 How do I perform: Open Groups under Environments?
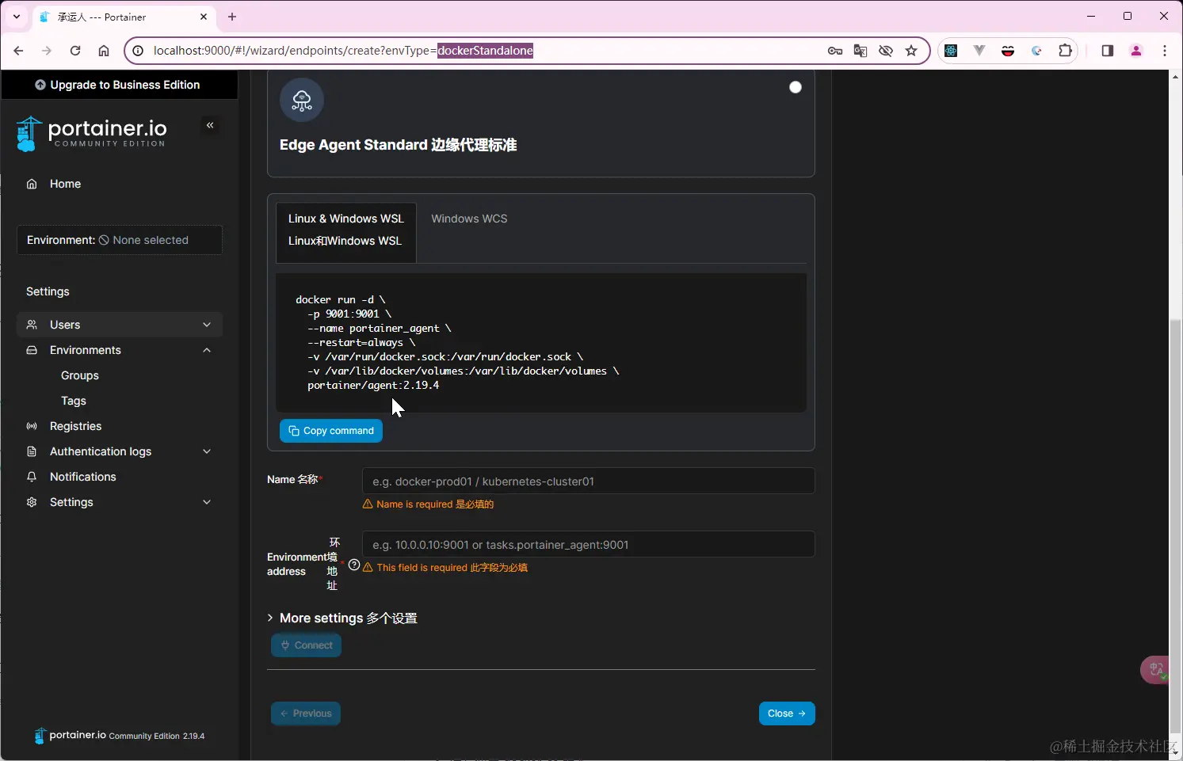pyautogui.click(x=80, y=375)
